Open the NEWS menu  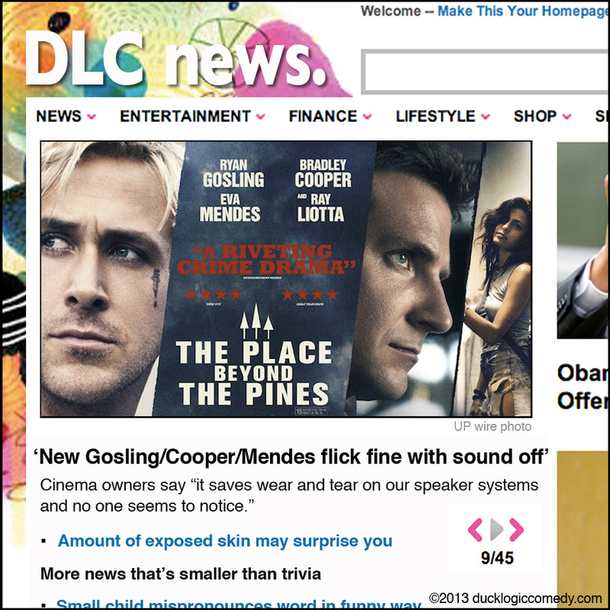[59, 116]
